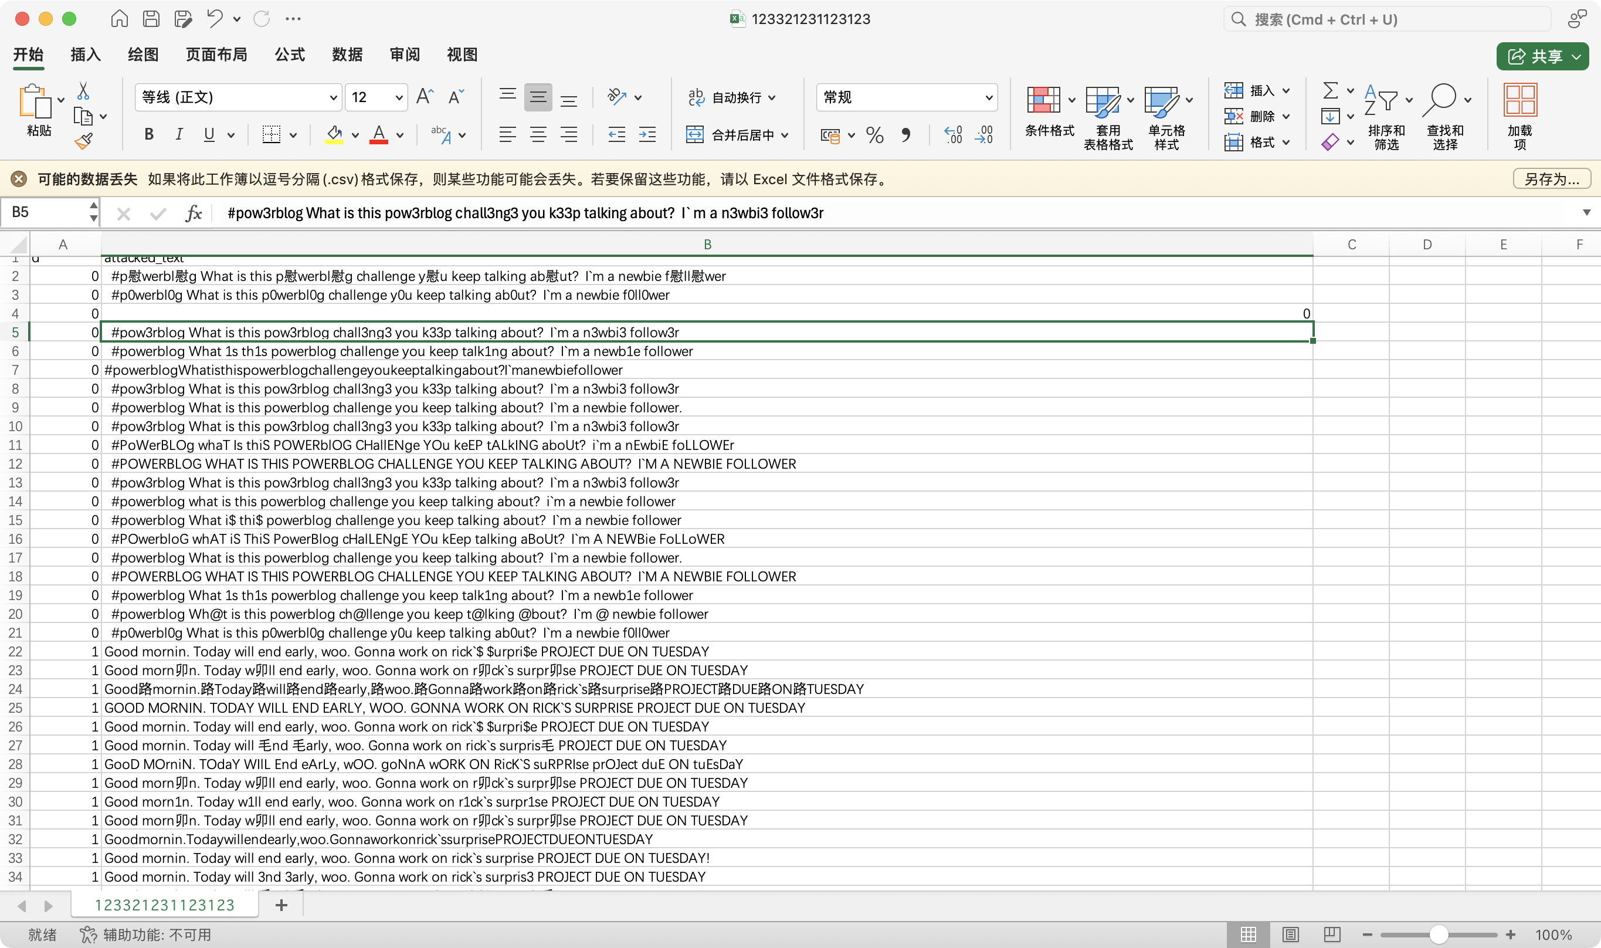1601x948 pixels.
Task: Click the Paste clipboard icon
Action: 35,101
